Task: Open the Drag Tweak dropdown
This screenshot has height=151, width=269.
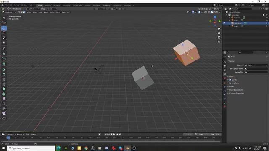Action: pos(52,9)
